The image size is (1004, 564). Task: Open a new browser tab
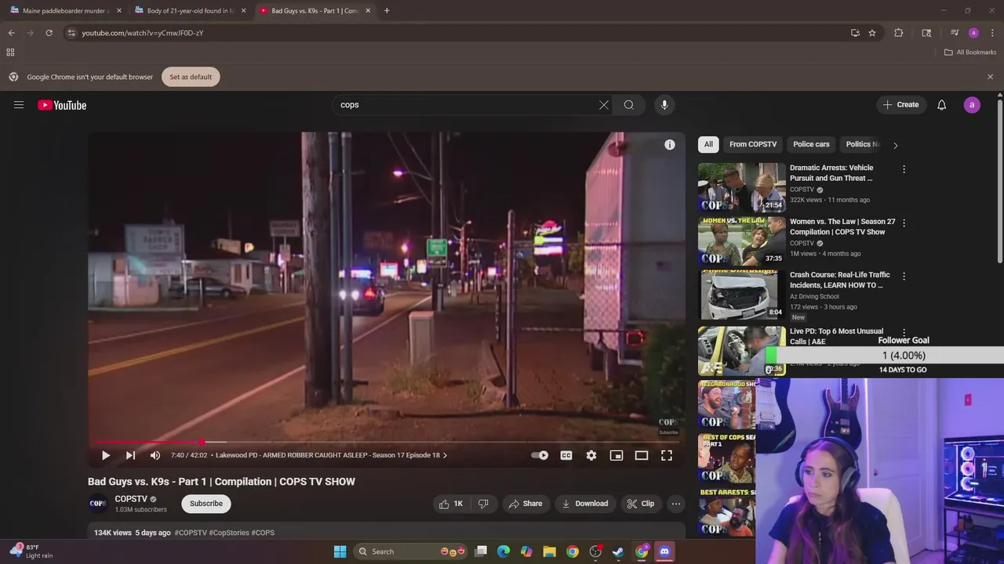pyautogui.click(x=387, y=11)
